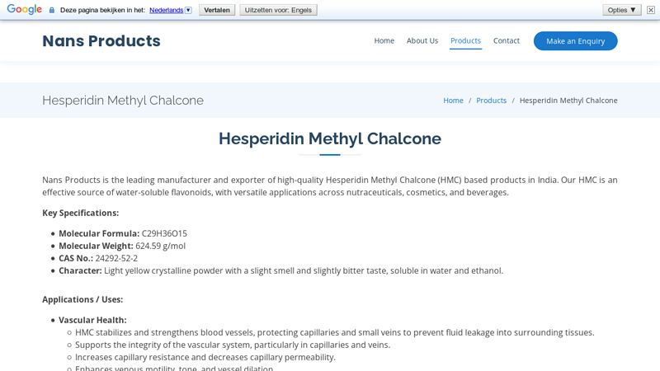Follow the Products breadcrumb link
The height and width of the screenshot is (371, 660).
pos(491,101)
